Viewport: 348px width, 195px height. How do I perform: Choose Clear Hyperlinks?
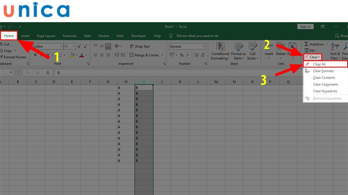click(x=325, y=91)
